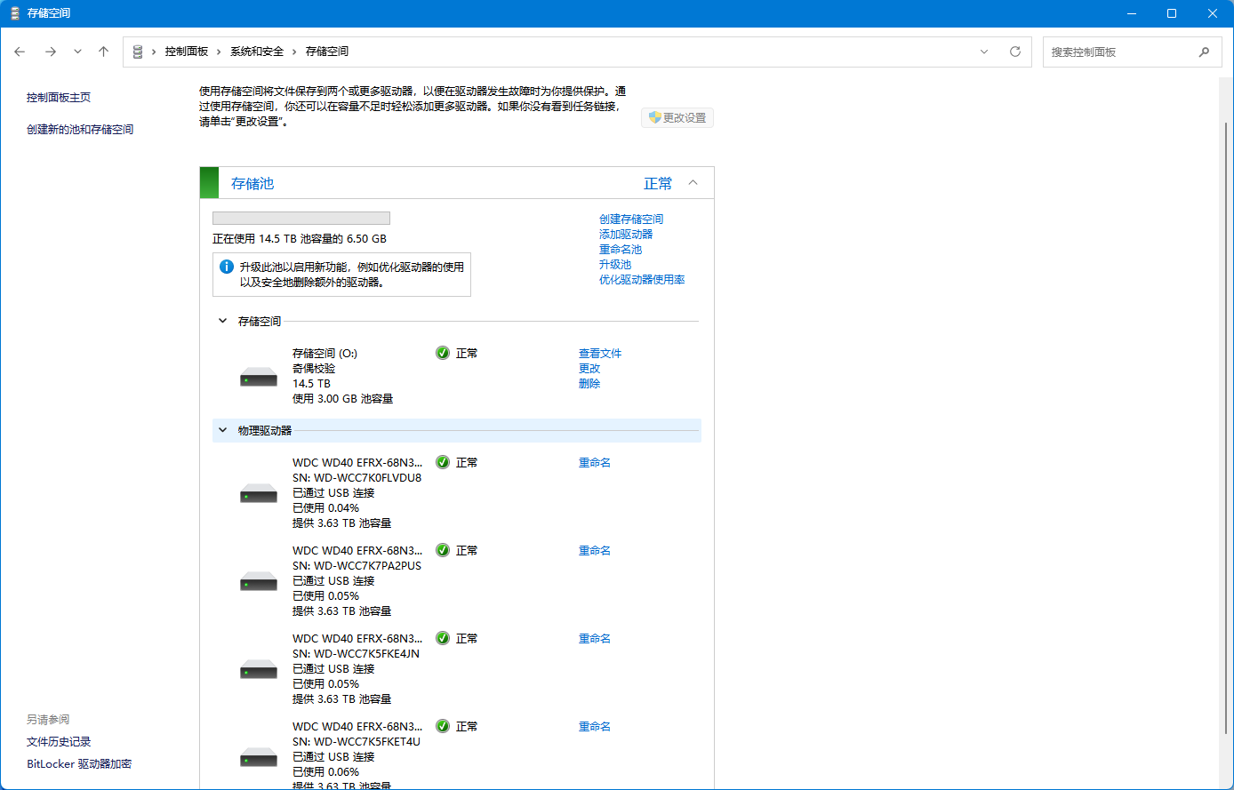1234x790 pixels.
Task: Click drive icon for WD-WCC7K5FKET4U
Action: 259,757
